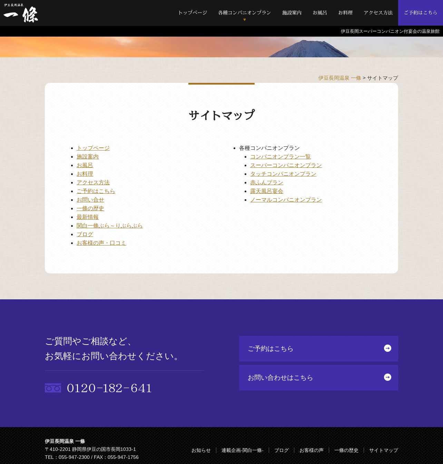
Task: Open アクセス方法 in the top navigation
Action: coord(378,13)
